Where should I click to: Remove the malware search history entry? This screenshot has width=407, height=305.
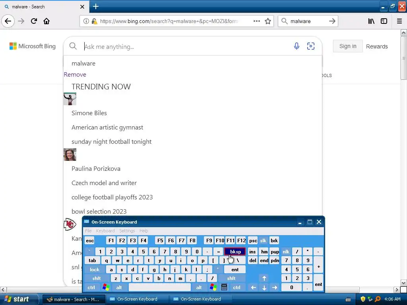pyautogui.click(x=75, y=74)
